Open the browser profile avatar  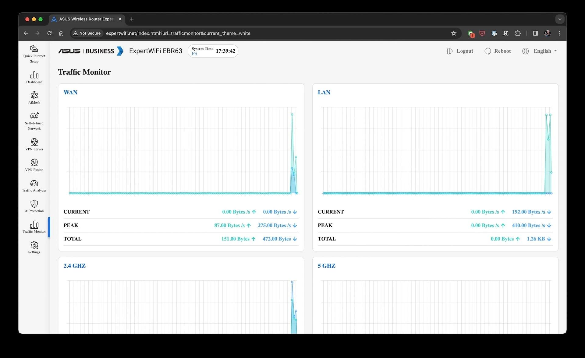tap(548, 33)
